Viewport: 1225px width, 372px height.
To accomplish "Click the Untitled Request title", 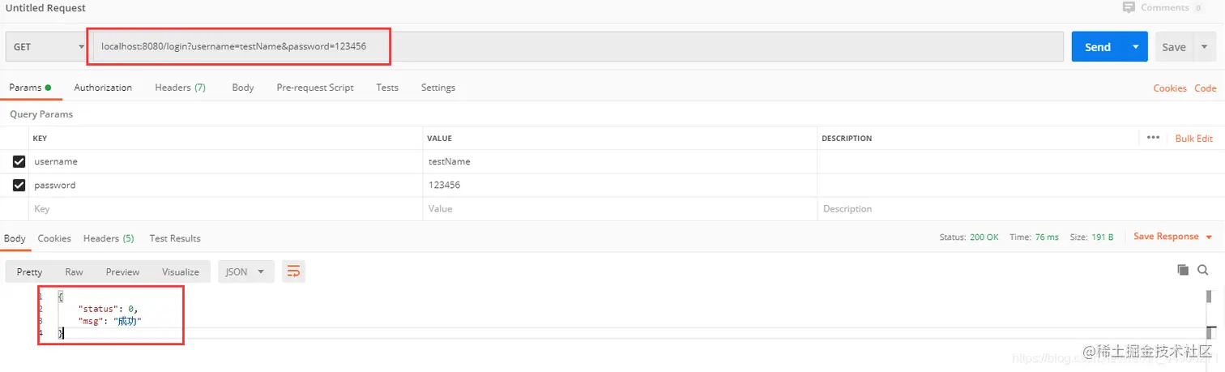I will point(45,8).
